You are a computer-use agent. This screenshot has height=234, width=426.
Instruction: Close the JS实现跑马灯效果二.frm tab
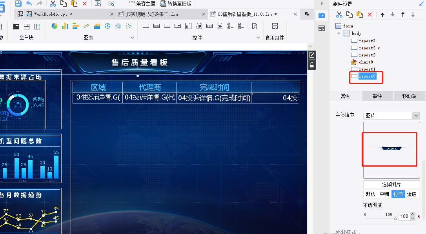(204, 14)
